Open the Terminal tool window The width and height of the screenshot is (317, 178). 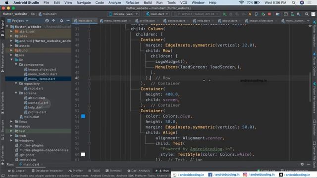[x=113, y=171]
